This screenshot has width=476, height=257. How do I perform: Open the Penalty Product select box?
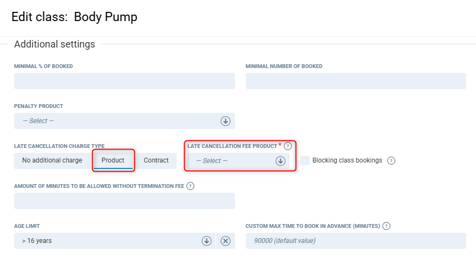pyautogui.click(x=116, y=121)
